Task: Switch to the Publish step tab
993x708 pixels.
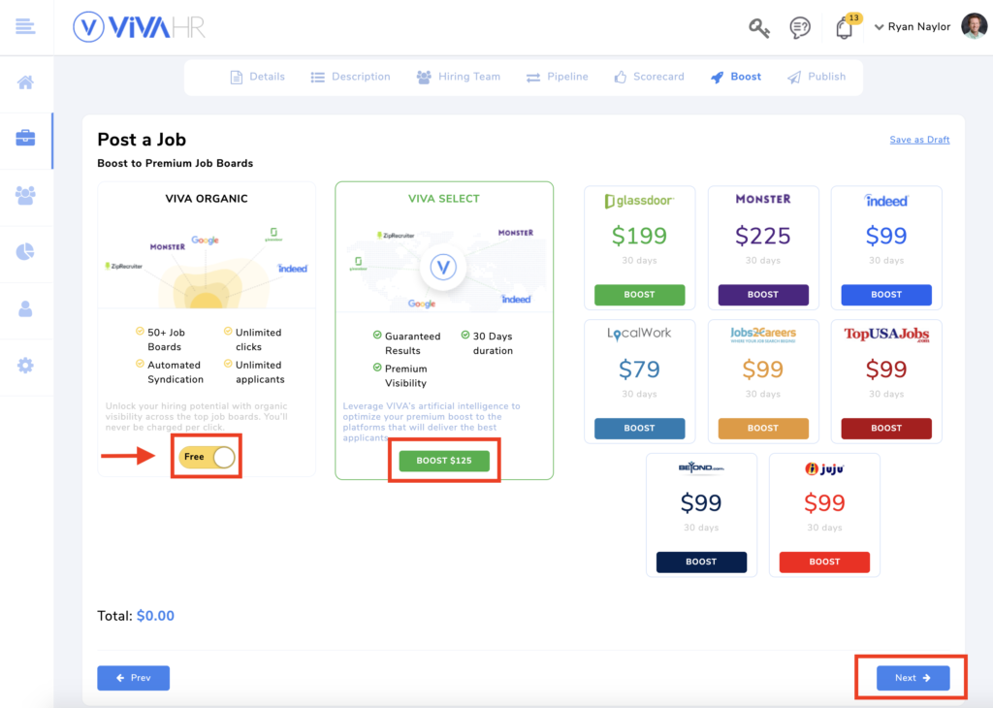Action: pyautogui.click(x=817, y=77)
